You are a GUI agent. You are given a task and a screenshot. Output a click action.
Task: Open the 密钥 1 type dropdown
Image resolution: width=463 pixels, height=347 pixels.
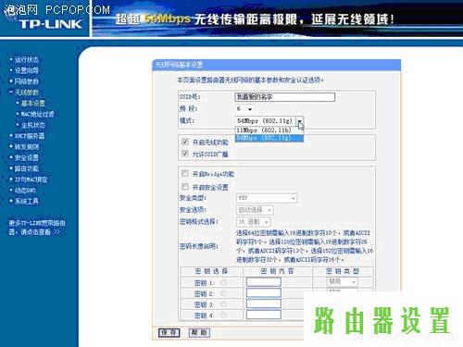[x=342, y=282]
